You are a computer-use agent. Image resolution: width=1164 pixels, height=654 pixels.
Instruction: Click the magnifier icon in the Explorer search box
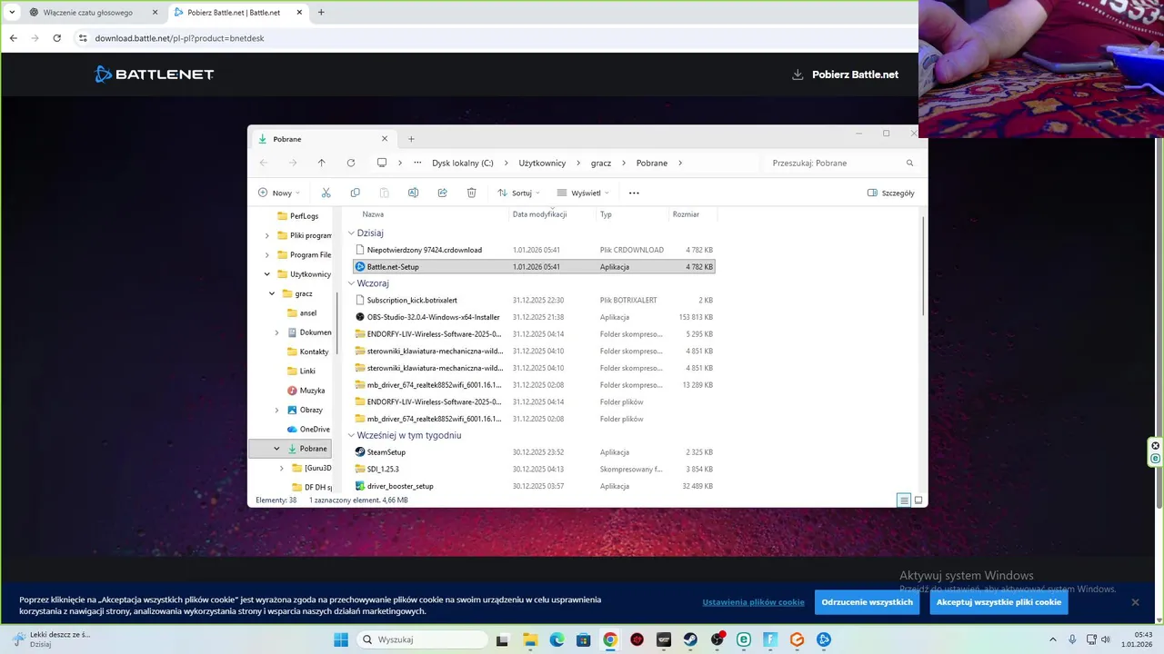(909, 163)
